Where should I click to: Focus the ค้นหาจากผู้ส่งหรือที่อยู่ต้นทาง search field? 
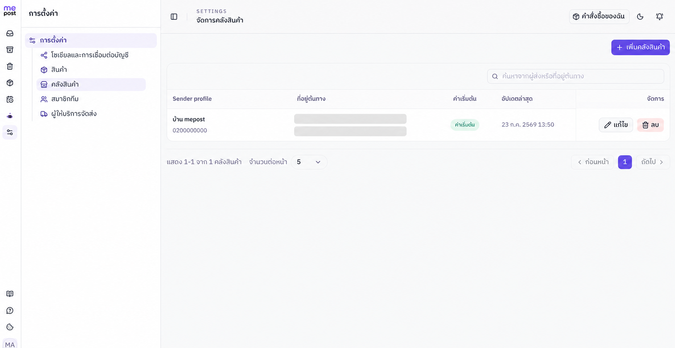point(576,76)
